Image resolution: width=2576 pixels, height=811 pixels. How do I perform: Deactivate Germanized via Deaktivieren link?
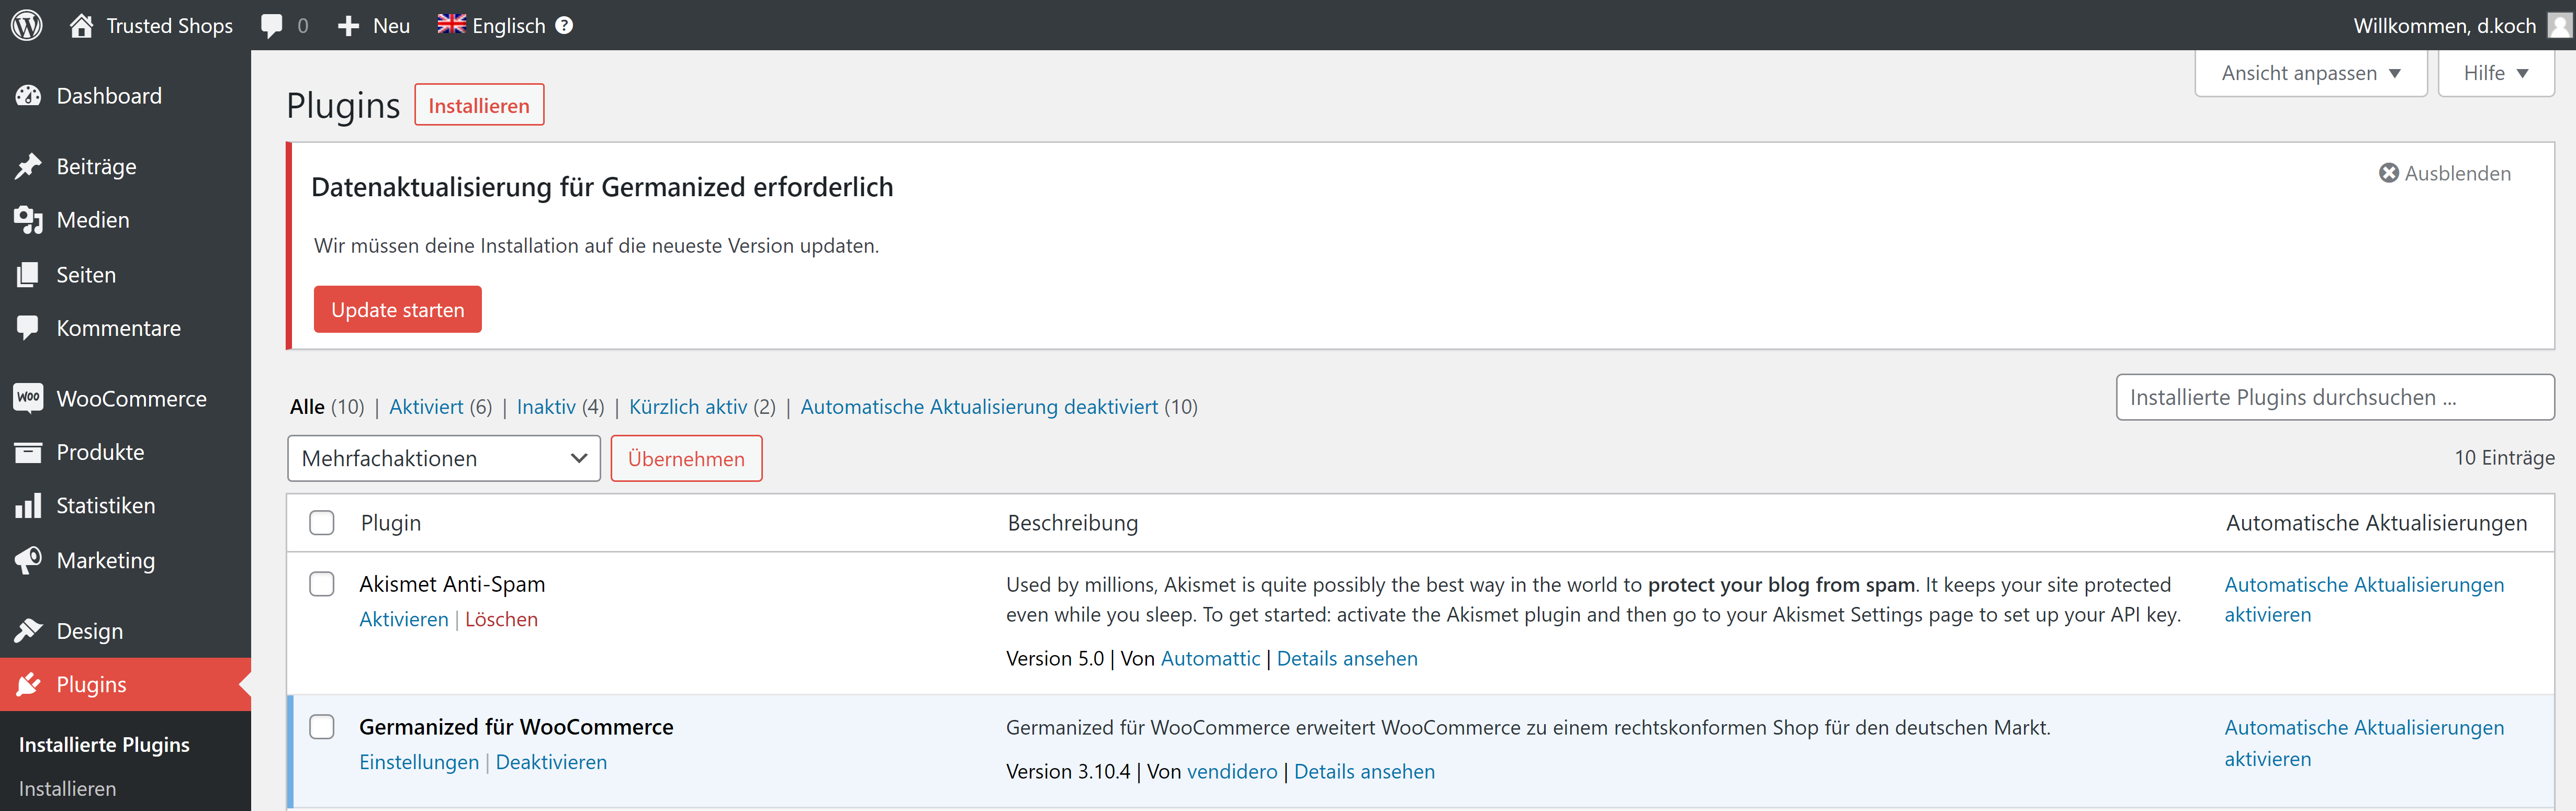tap(551, 762)
